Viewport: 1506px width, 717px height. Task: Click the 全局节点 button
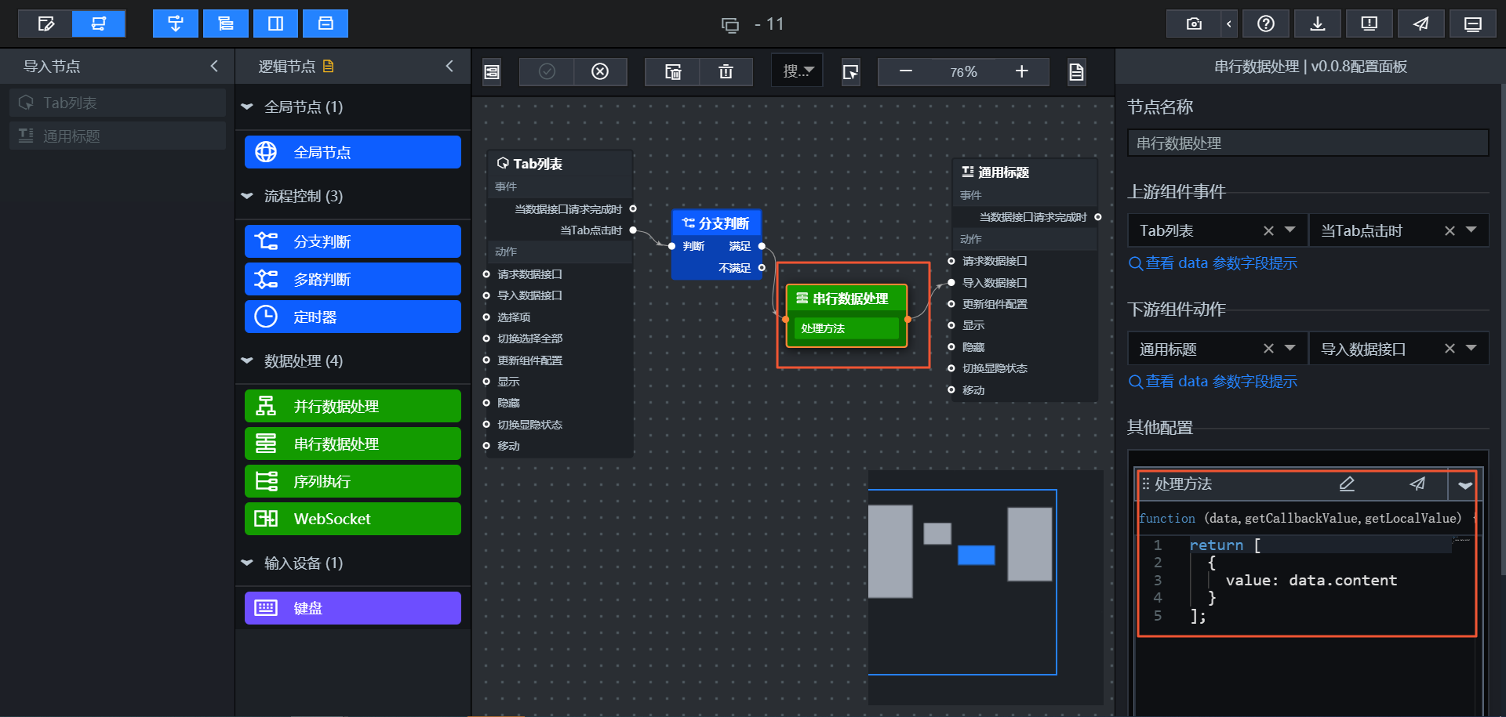(x=353, y=152)
